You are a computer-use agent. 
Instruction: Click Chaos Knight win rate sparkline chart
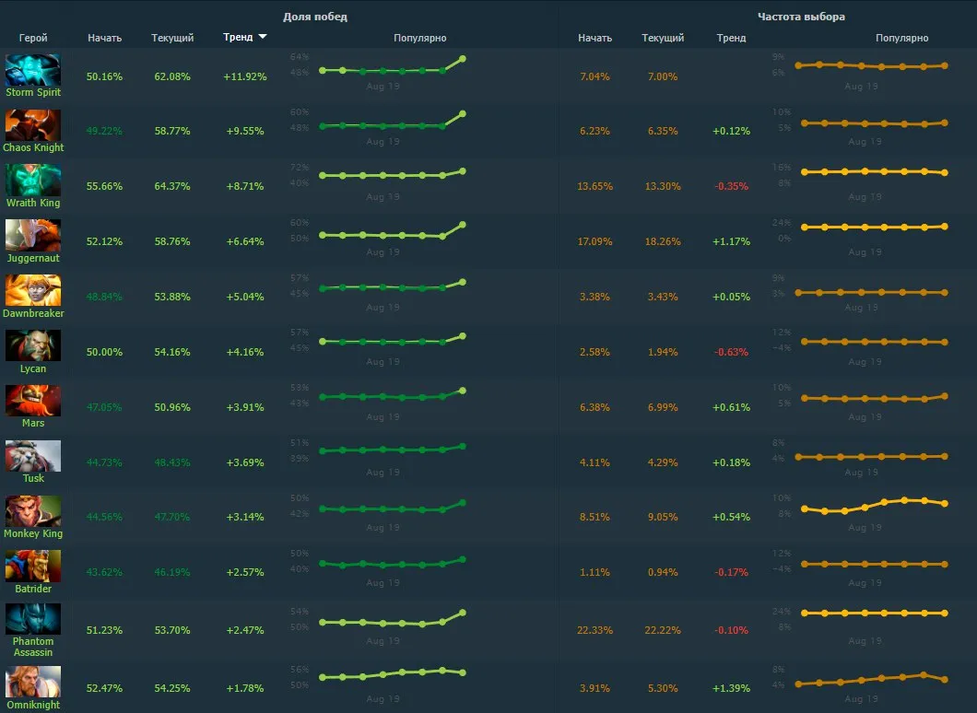point(393,120)
